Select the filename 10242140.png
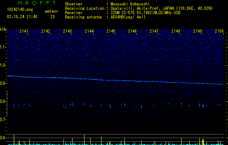Image resolution: width=228 pixels, height=145 pixels. coord(20,10)
